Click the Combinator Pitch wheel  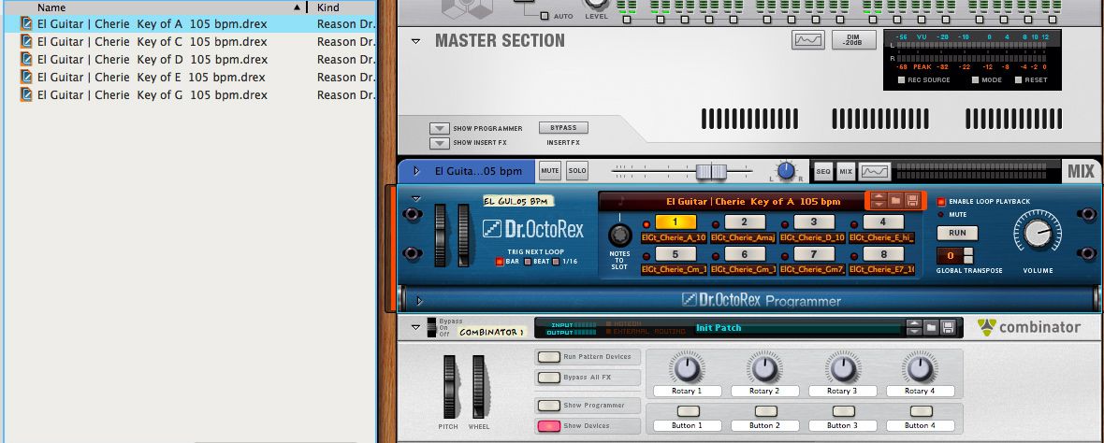[x=449, y=387]
